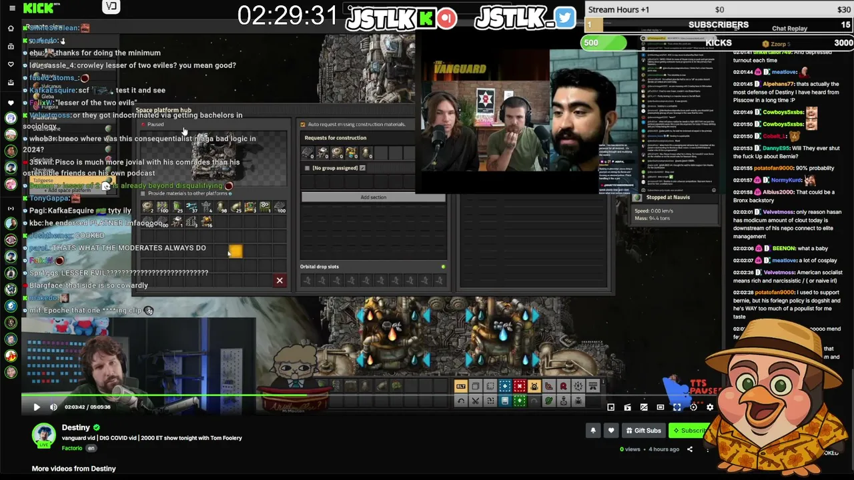Turn on notifications with the bell button
This screenshot has height=480, width=854.
(593, 431)
